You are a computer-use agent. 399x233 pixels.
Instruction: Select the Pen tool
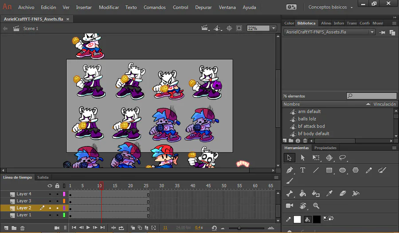289,170
